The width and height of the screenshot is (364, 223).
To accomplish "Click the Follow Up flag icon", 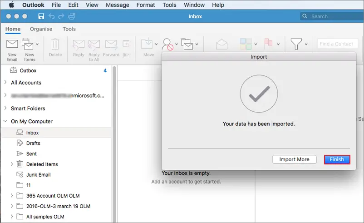I will click(268, 44).
